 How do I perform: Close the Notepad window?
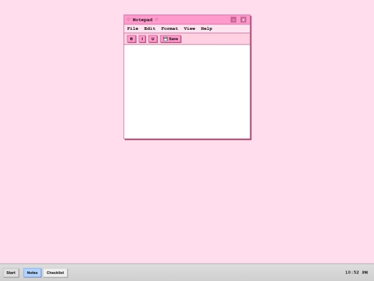click(243, 19)
